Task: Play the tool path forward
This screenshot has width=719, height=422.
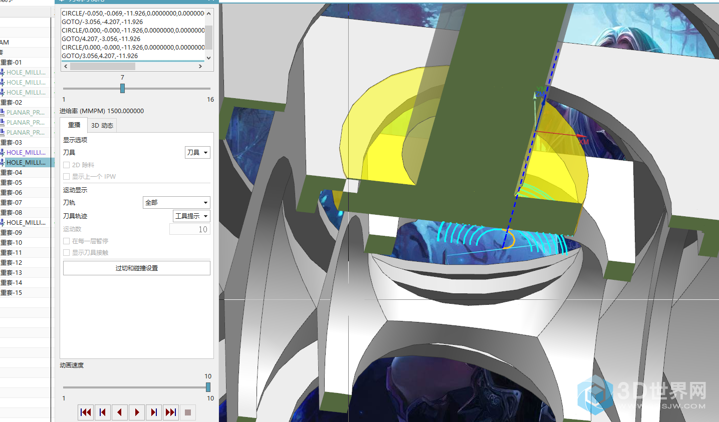Action: point(137,412)
